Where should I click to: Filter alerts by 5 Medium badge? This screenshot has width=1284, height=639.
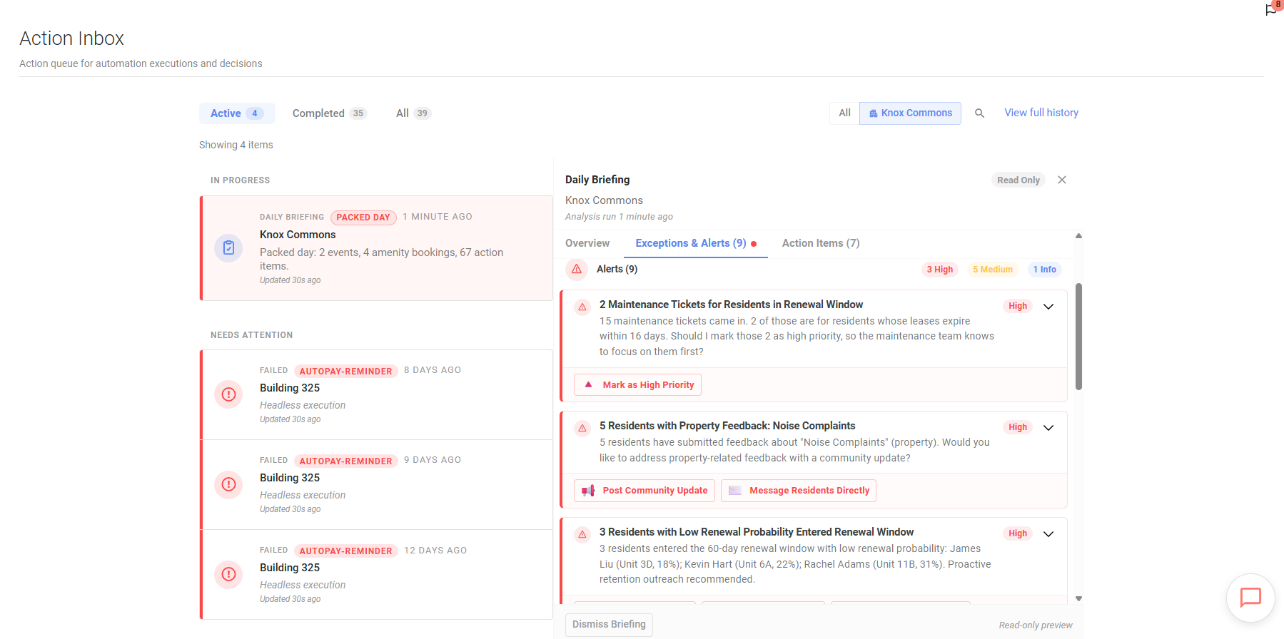[992, 270]
